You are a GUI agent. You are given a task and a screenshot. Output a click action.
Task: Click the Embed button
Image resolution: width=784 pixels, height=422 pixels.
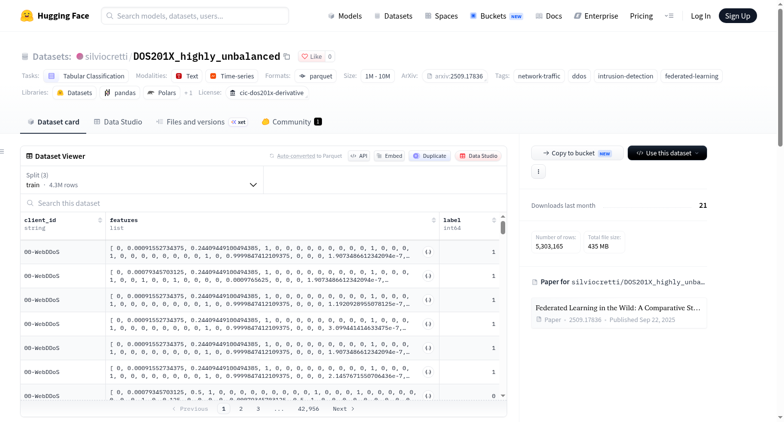pyautogui.click(x=389, y=156)
